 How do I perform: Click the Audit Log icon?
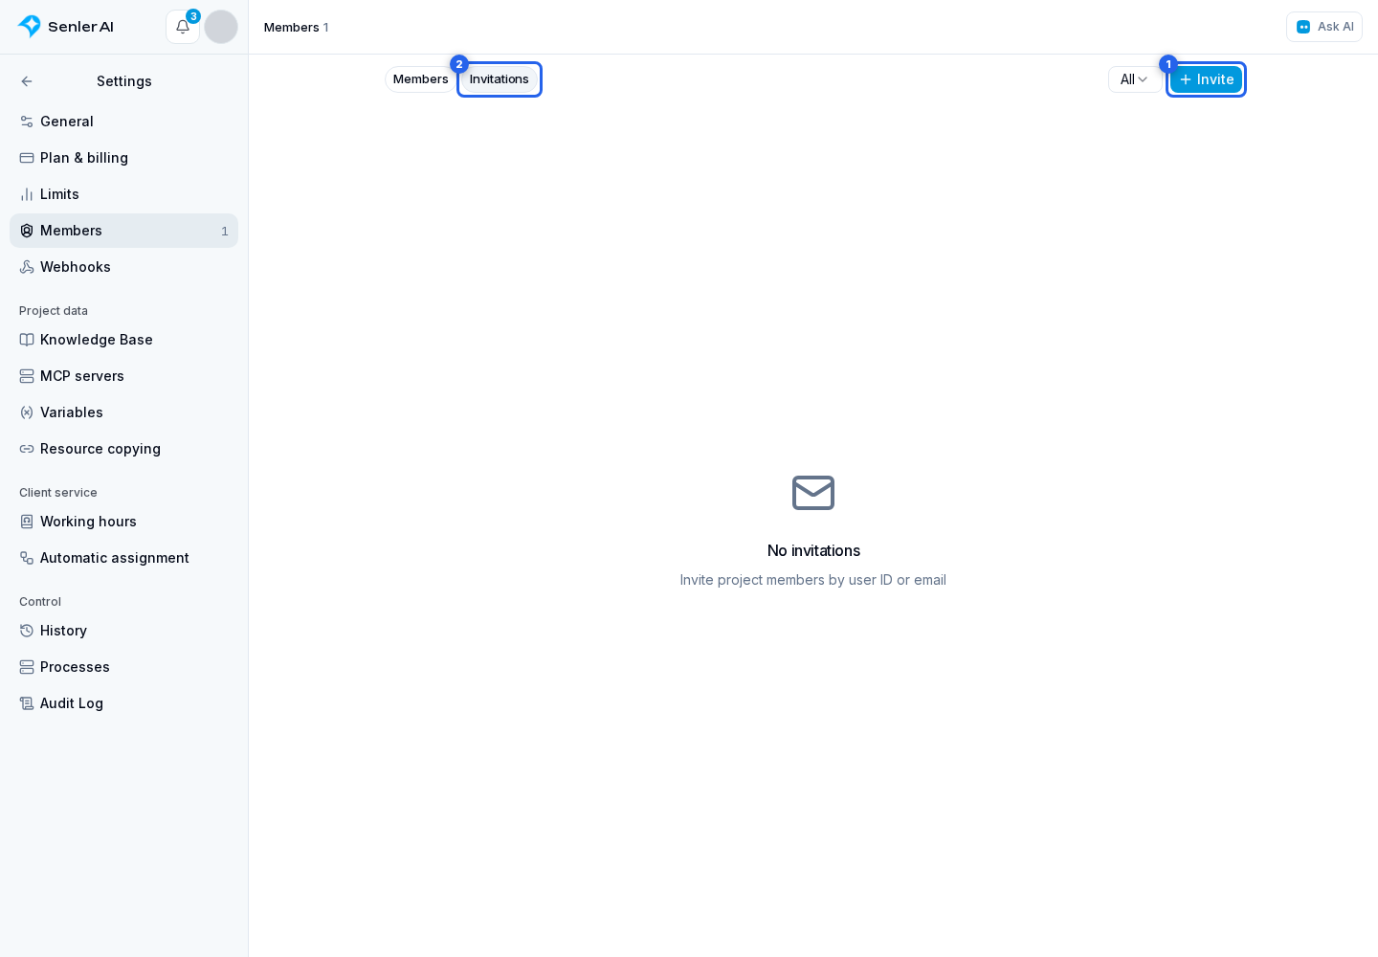tap(27, 703)
